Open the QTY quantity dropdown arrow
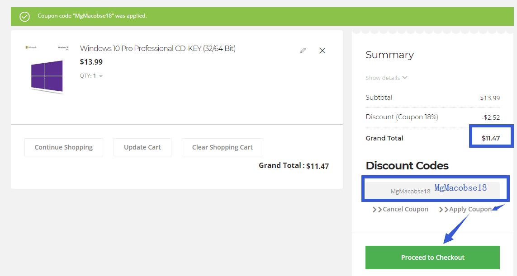The image size is (517, 276). click(x=101, y=76)
